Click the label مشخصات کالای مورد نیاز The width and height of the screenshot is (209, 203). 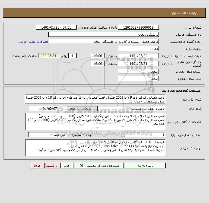click(x=184, y=122)
